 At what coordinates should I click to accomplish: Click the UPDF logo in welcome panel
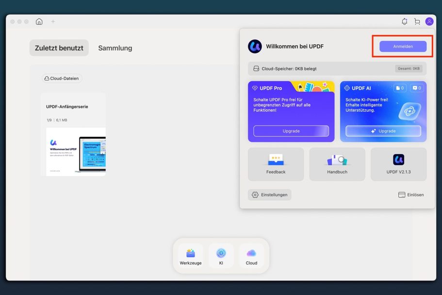[x=255, y=46]
